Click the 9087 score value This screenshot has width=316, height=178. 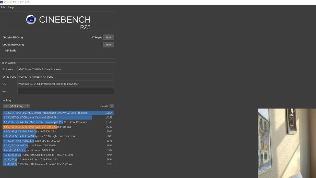click(110, 132)
